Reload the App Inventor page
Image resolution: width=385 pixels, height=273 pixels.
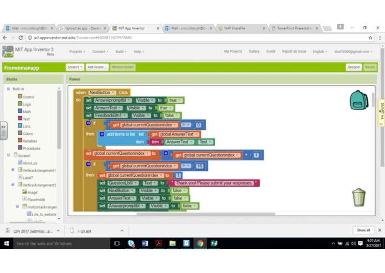tap(20, 38)
